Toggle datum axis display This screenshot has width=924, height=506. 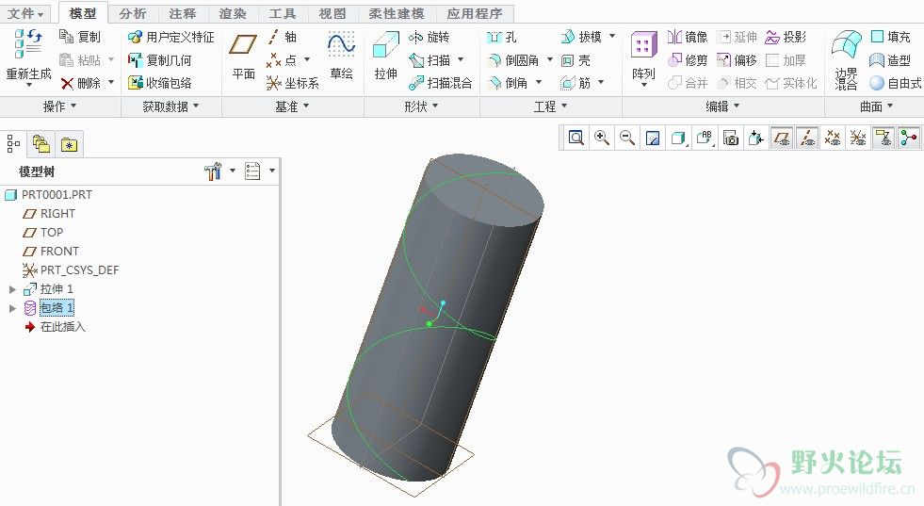click(x=807, y=138)
